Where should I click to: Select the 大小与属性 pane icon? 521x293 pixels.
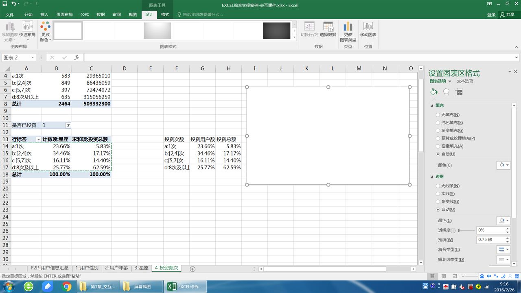tap(459, 92)
